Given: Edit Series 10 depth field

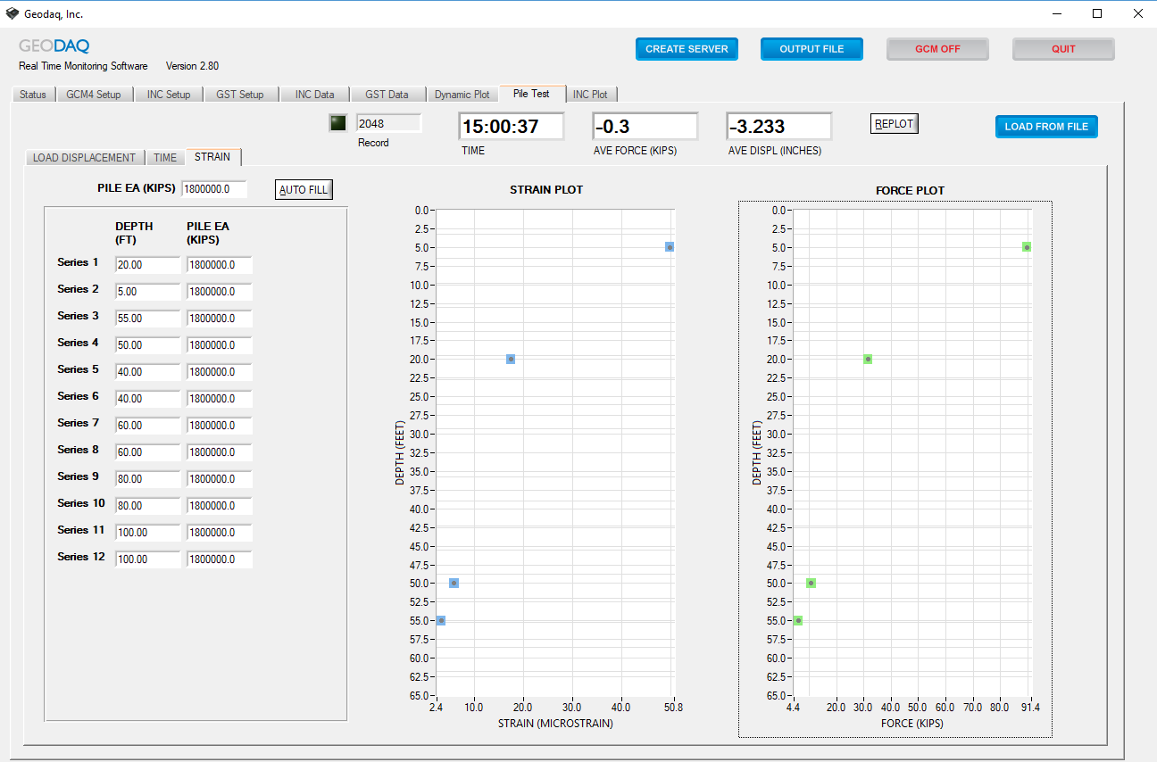Looking at the screenshot, I should pos(147,506).
